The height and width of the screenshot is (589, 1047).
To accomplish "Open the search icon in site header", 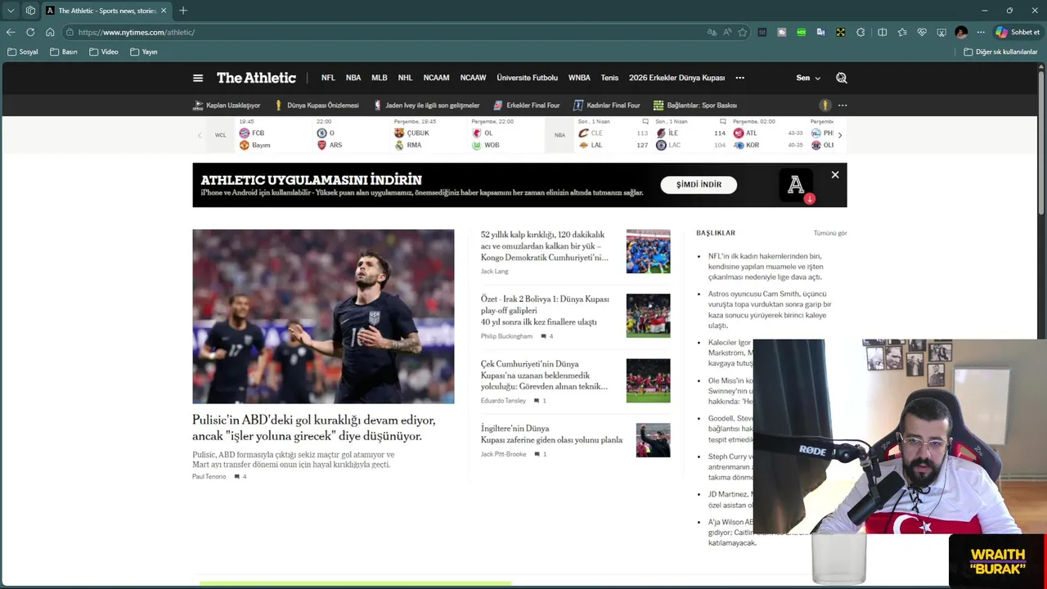I will [x=842, y=78].
